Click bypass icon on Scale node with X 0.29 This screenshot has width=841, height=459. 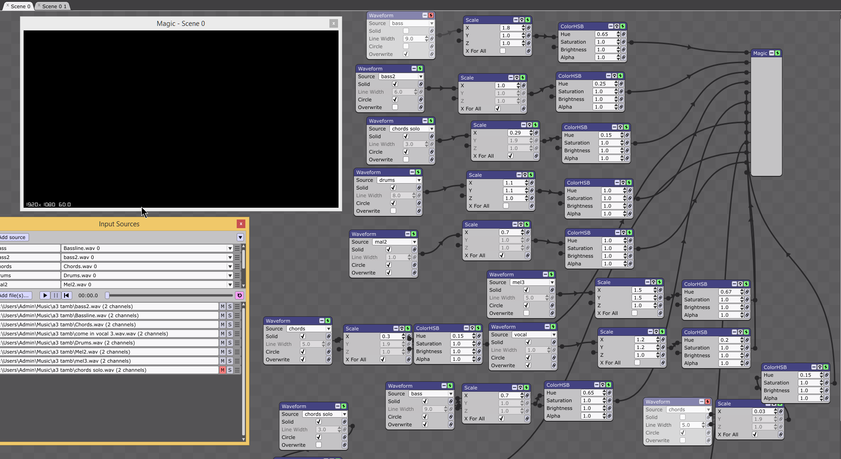(x=529, y=125)
